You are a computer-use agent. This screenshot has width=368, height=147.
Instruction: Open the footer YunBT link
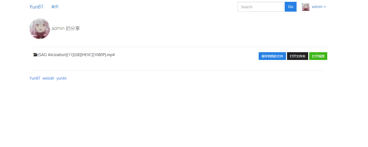(x=35, y=78)
